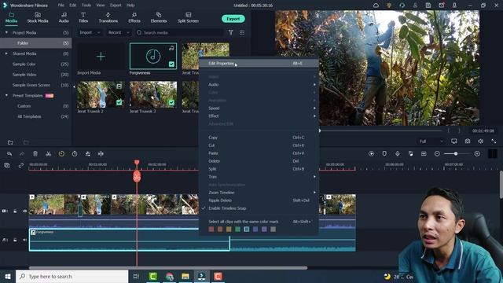503x283 pixels.
Task: Click the scissors split icon
Action: (x=48, y=154)
